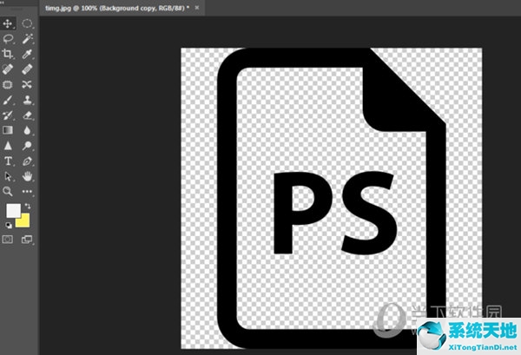Screen dimensions: 521x355
Task: Select the Elliptical Marquee tool
Action: [x=28, y=23]
